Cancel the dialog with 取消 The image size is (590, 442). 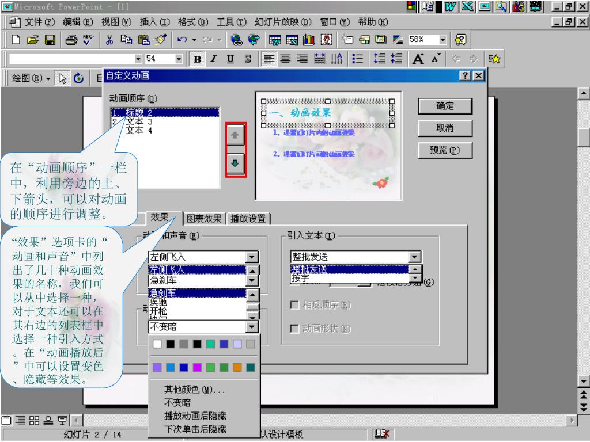click(x=445, y=128)
